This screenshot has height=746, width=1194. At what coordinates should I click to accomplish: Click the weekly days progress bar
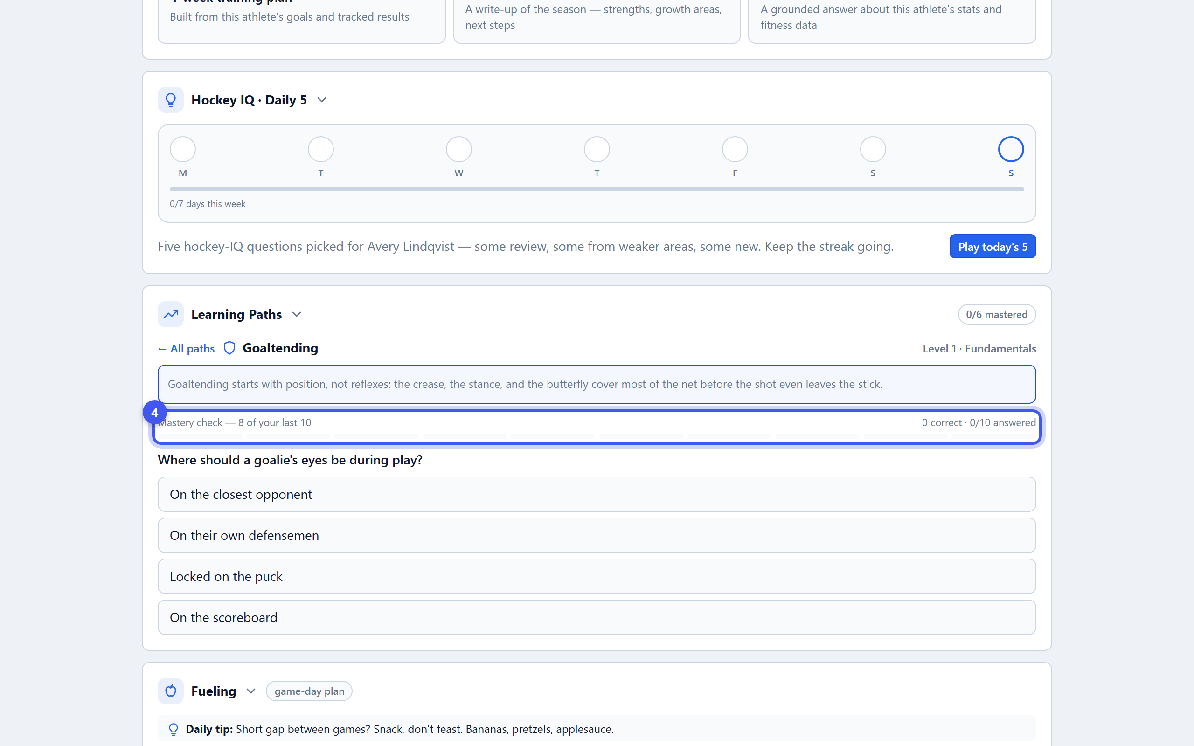[597, 189]
